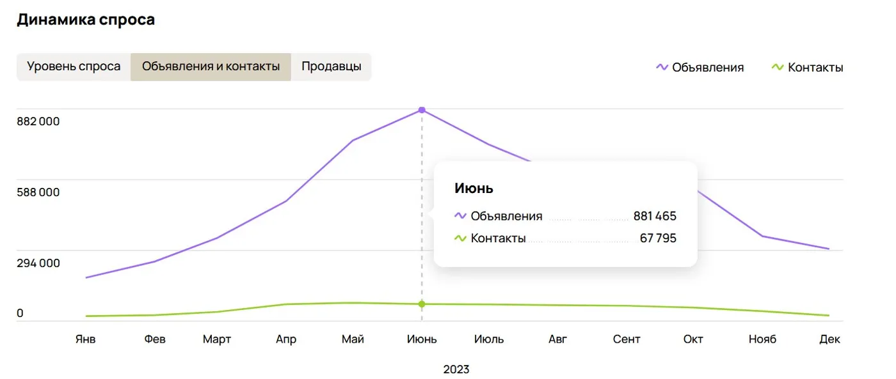Click the green Контакты marker for Июнь

point(422,304)
